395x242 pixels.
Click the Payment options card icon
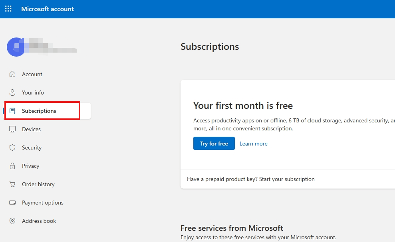click(x=12, y=203)
